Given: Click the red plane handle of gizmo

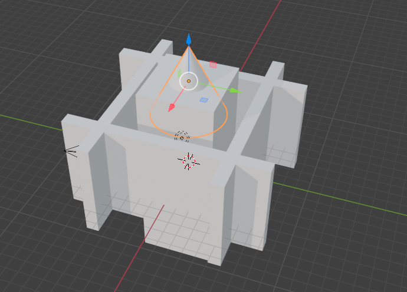Looking at the screenshot, I should [x=213, y=65].
